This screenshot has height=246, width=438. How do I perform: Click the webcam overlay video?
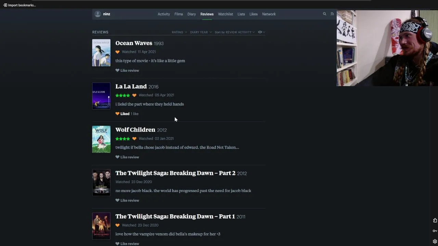click(387, 48)
